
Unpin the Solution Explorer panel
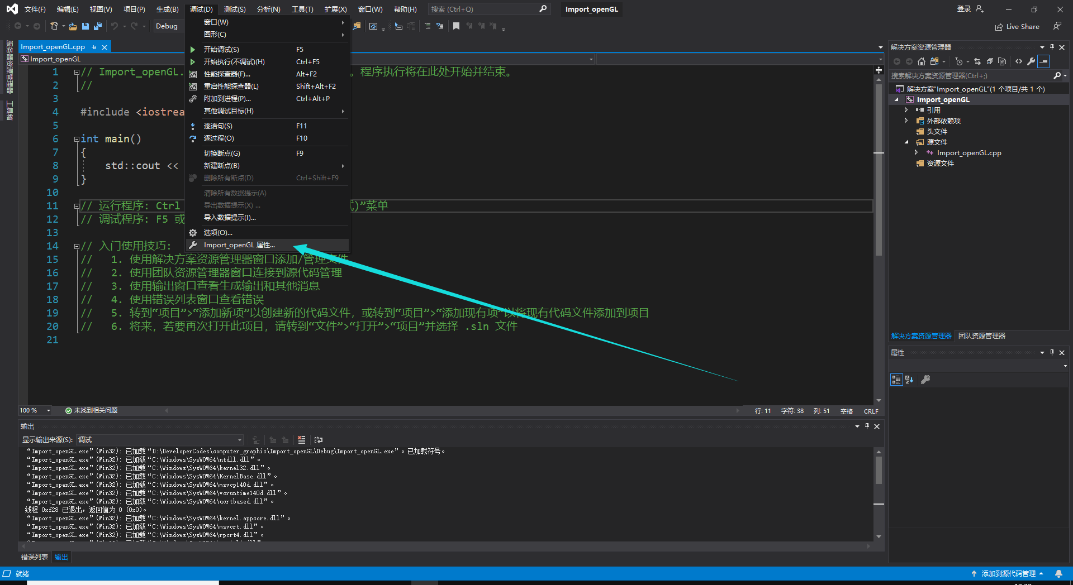pos(1051,47)
